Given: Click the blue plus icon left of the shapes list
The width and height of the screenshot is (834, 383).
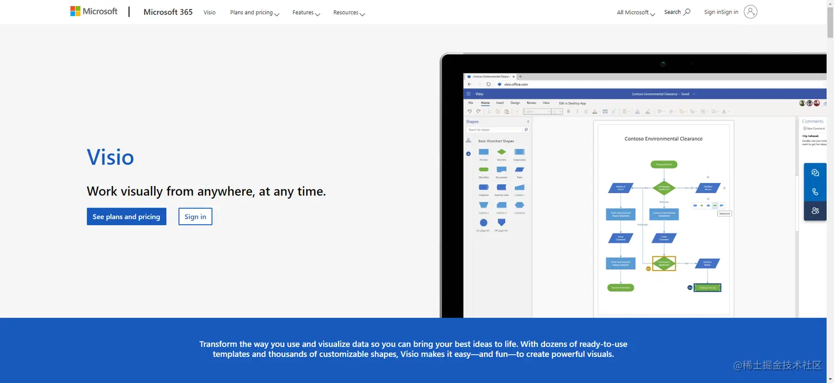Looking at the screenshot, I should 468,153.
